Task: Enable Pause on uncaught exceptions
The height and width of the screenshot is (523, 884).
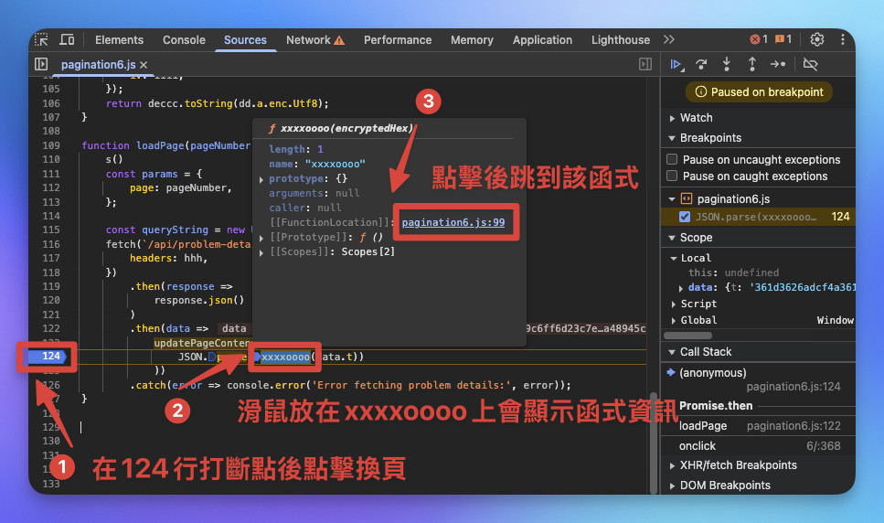Action: (x=672, y=159)
